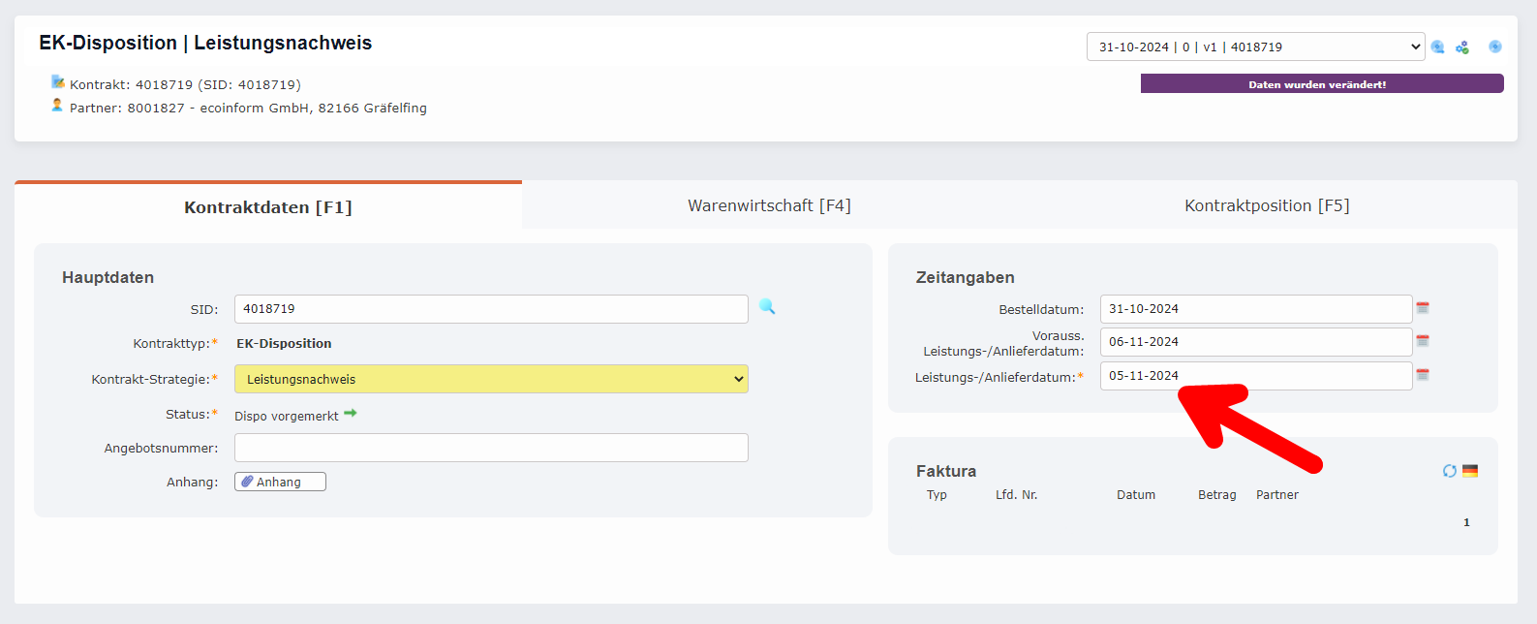
Task: Click the gears icon in top-right header
Action: (x=1462, y=47)
